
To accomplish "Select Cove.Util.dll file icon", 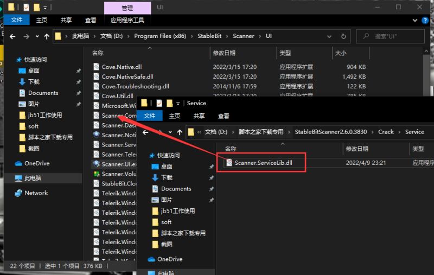I will click(x=96, y=96).
